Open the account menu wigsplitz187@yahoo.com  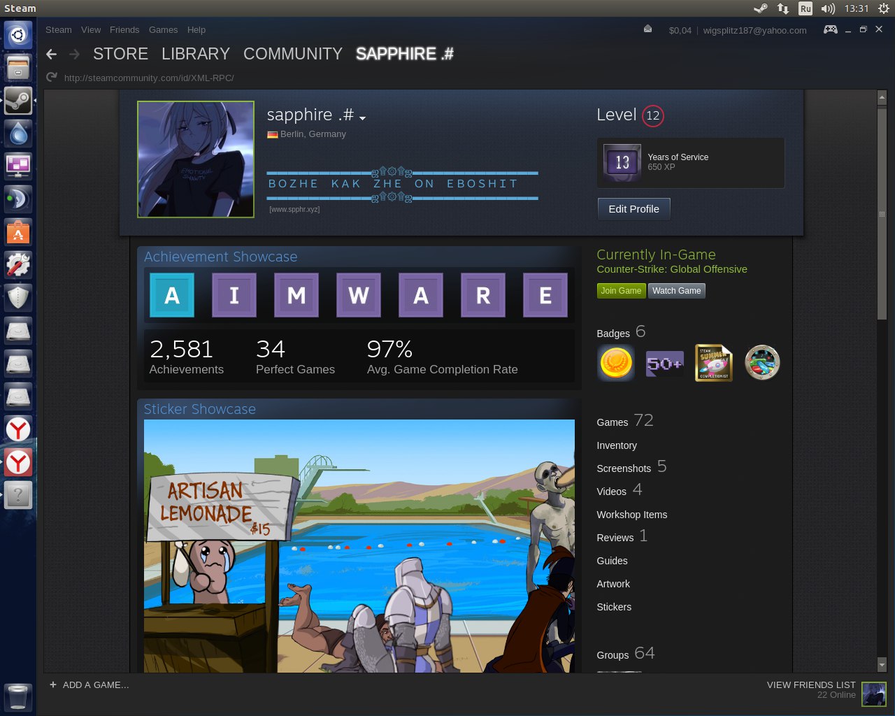(x=754, y=30)
